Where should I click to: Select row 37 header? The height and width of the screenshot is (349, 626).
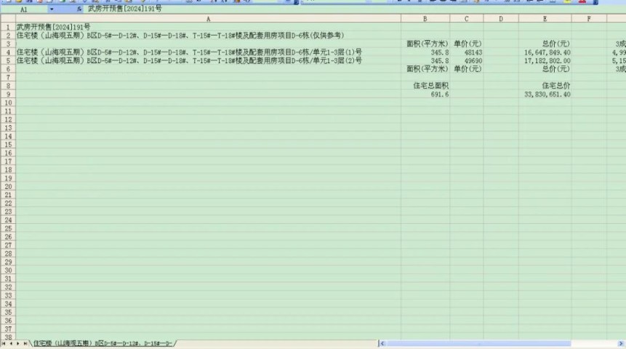click(8, 329)
